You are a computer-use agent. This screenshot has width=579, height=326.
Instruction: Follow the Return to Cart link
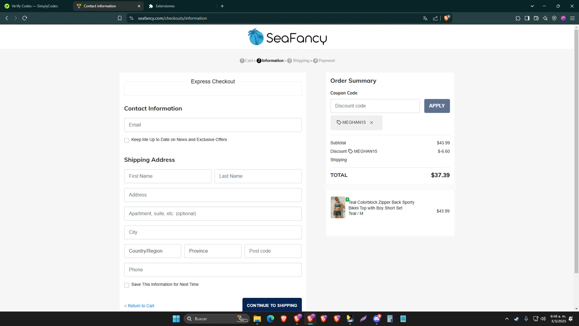139,306
